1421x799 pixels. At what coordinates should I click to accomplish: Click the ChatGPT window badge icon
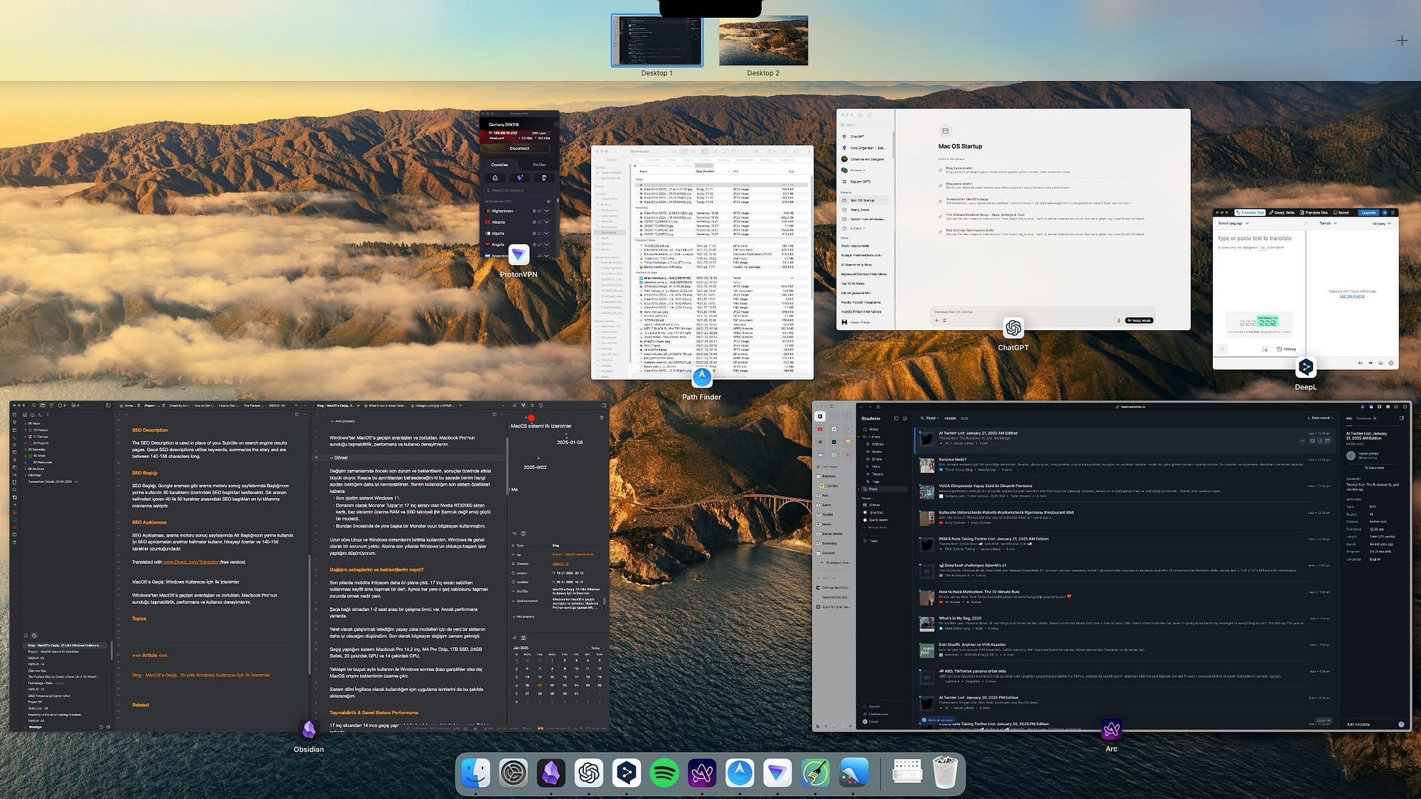point(1013,328)
